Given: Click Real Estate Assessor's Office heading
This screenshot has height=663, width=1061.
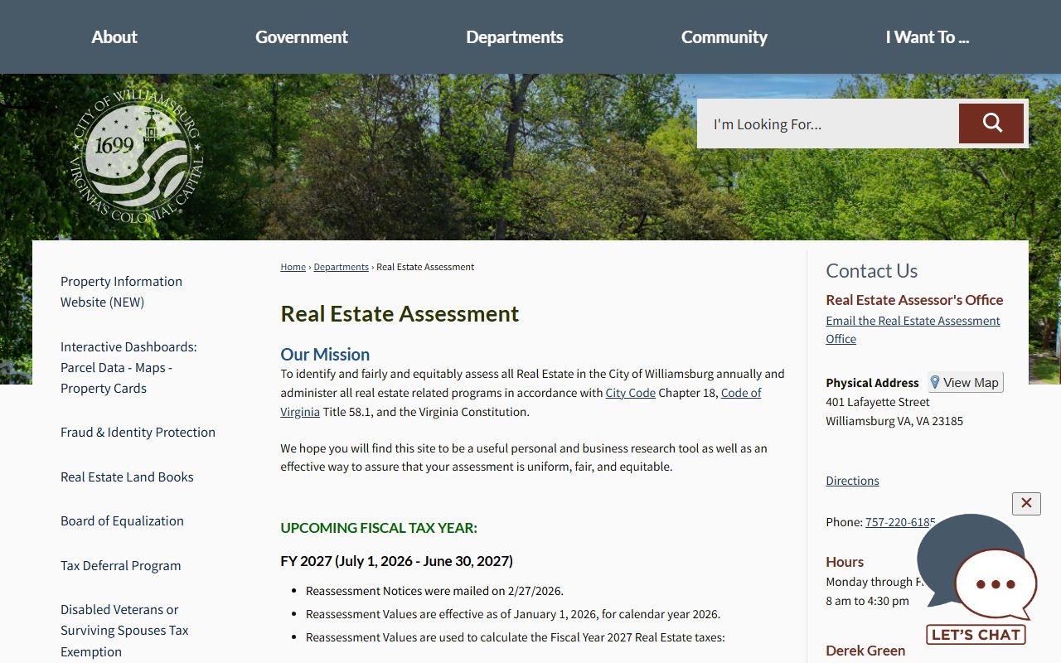Looking at the screenshot, I should 914,300.
